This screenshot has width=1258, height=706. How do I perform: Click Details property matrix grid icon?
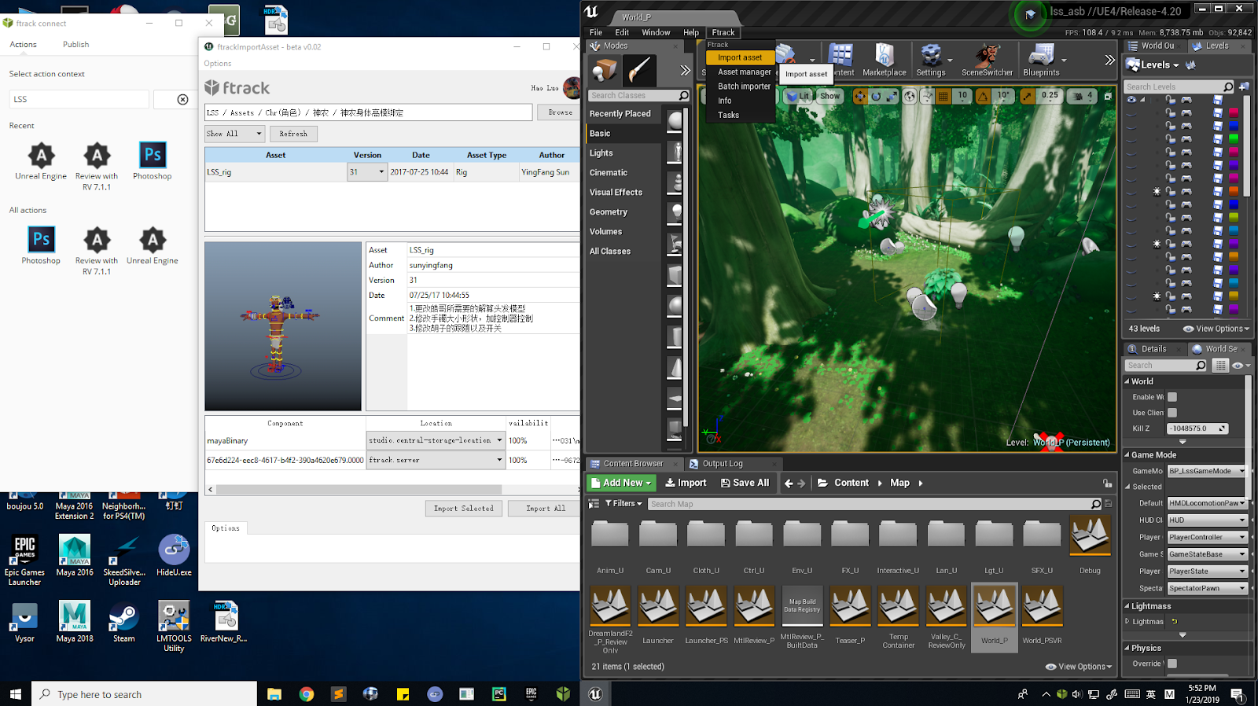coord(1220,366)
